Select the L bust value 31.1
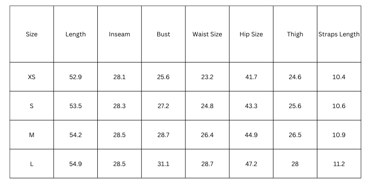 (163, 164)
